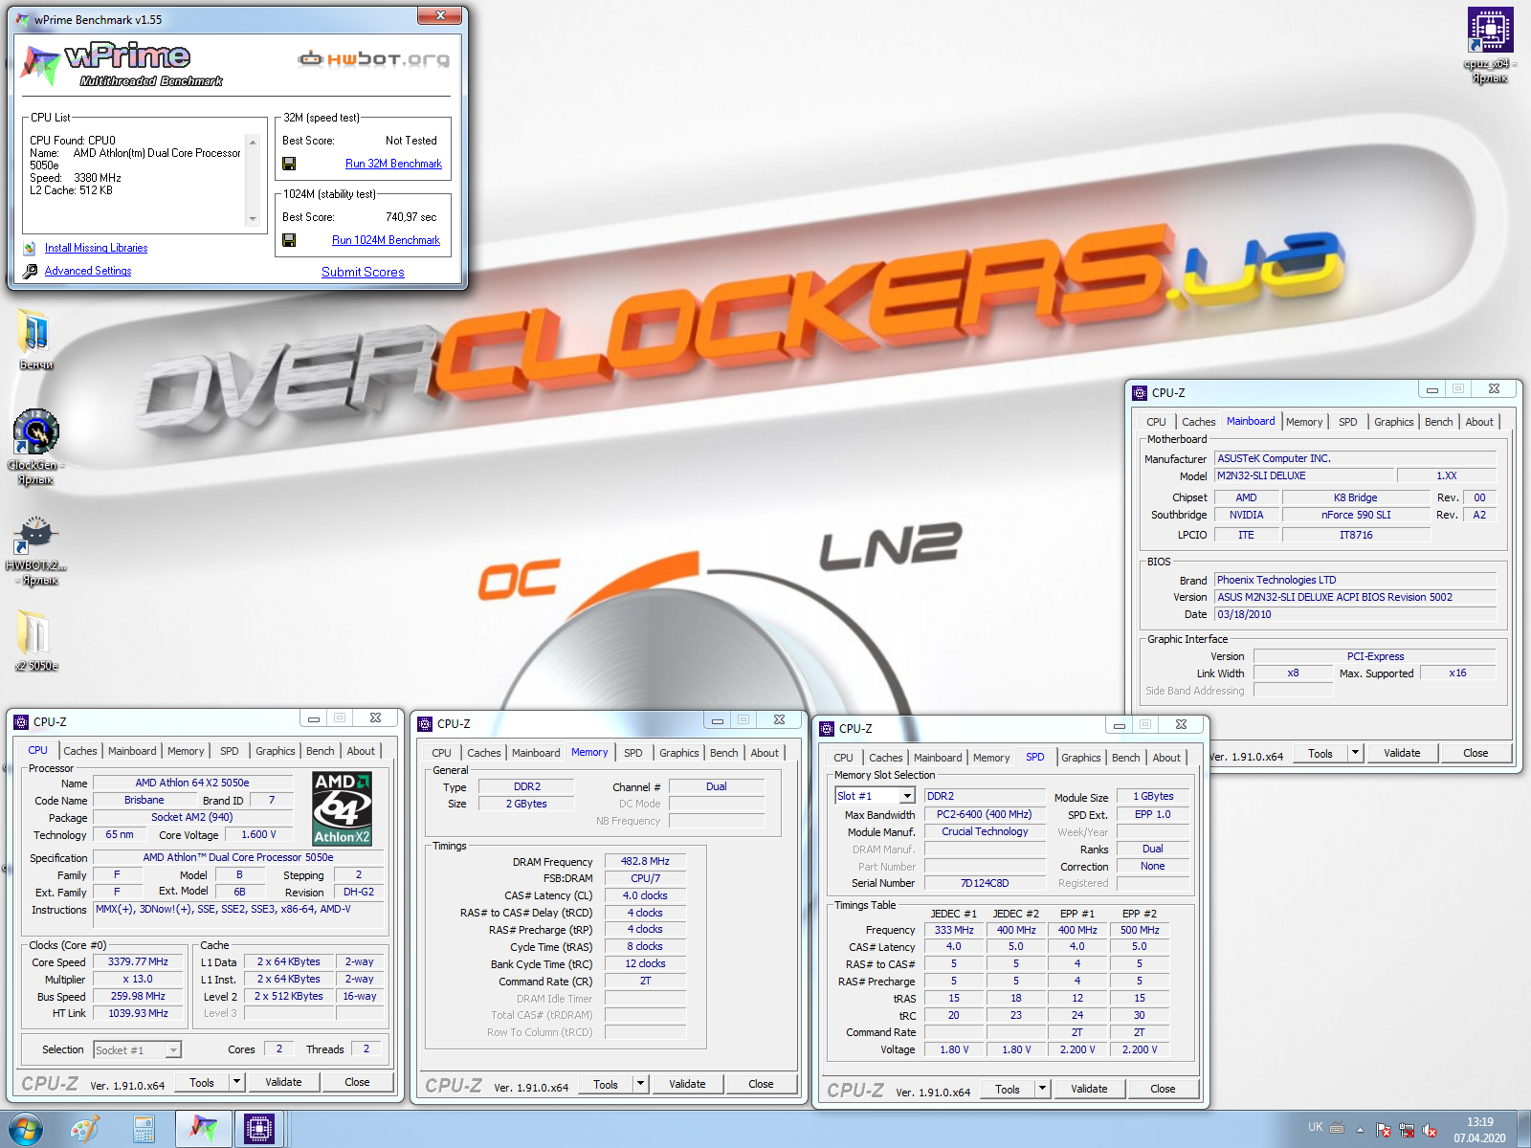
Task: Click Install Missing Libraries link
Action: click(x=96, y=248)
